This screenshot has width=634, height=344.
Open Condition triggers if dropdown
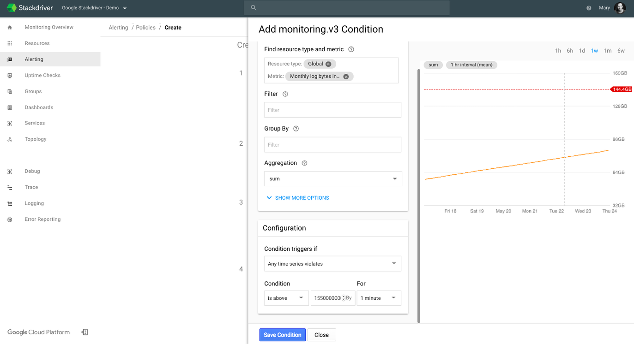click(x=332, y=264)
